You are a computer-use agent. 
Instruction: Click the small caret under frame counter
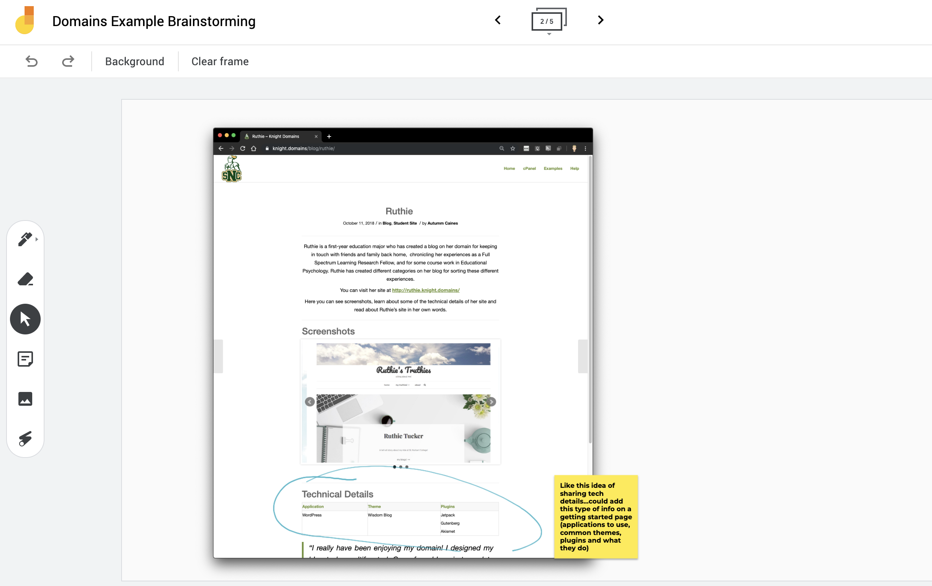pos(549,34)
